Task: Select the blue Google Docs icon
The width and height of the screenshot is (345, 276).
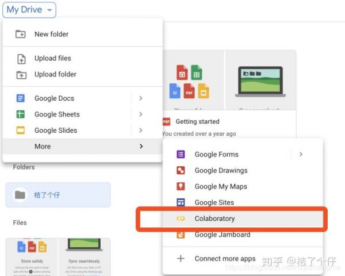Action: coord(21,98)
